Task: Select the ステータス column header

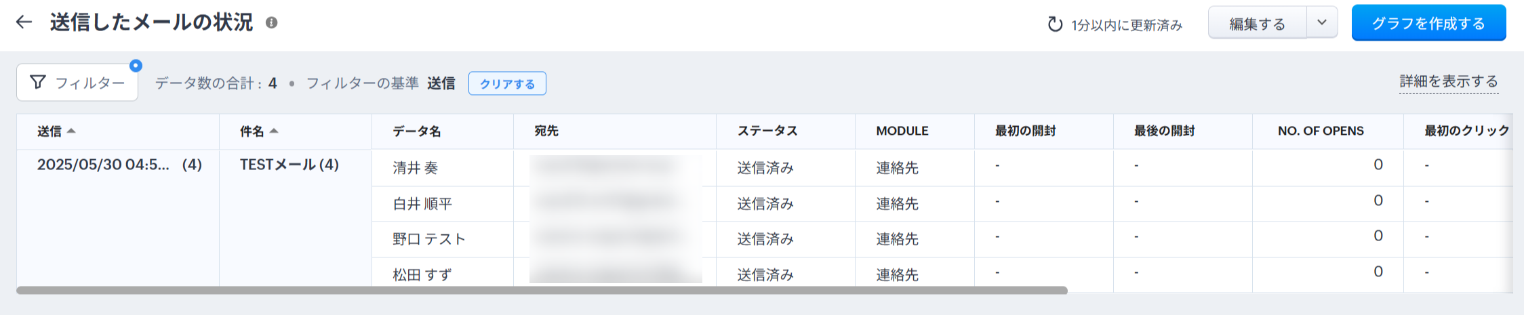Action: coord(767,131)
